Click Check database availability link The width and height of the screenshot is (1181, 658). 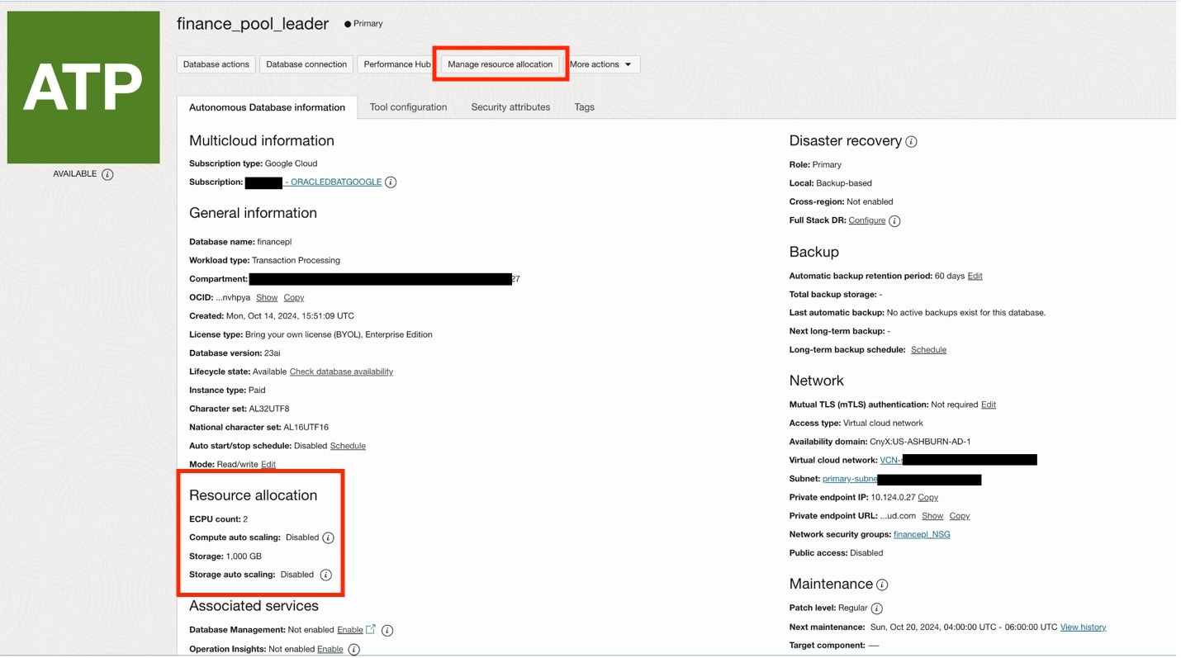[x=341, y=372]
